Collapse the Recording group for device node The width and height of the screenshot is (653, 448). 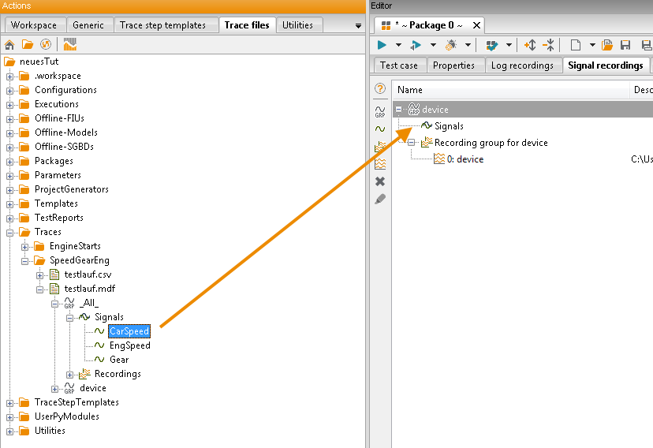click(x=411, y=143)
